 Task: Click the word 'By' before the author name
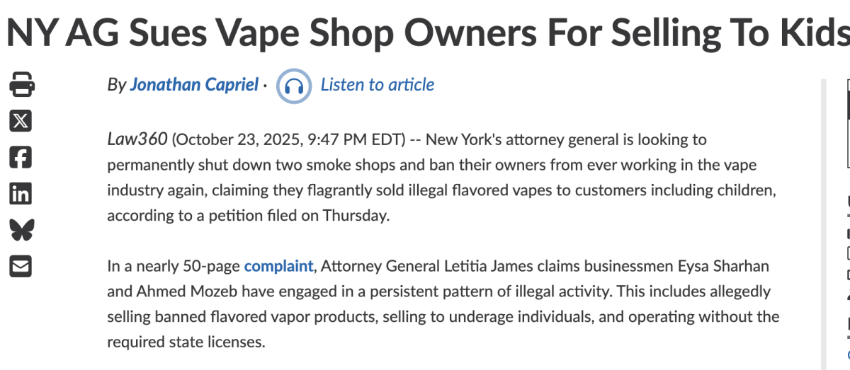pos(116,85)
